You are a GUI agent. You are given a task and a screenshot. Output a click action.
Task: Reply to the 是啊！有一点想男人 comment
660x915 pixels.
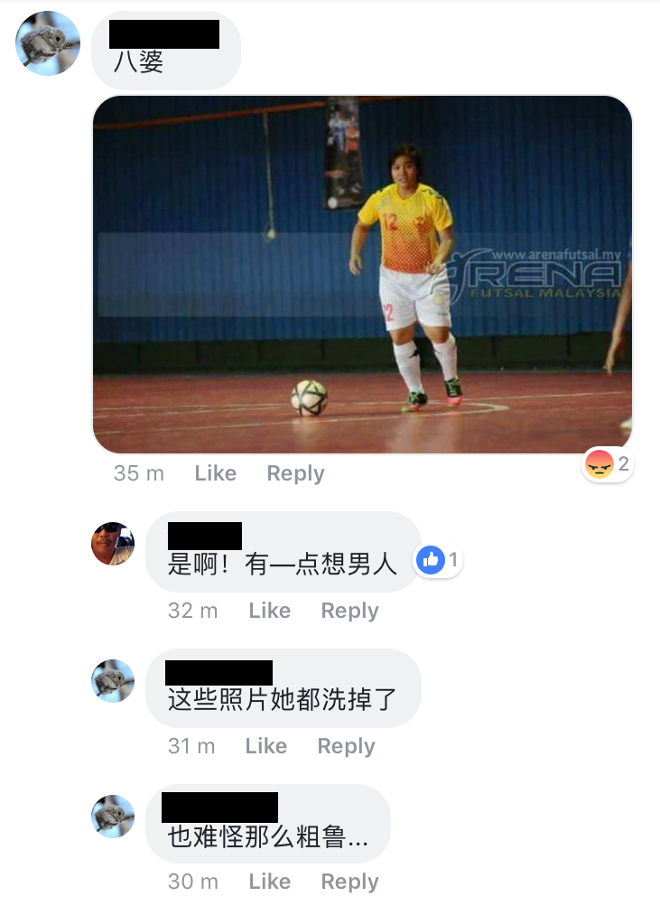click(x=349, y=611)
